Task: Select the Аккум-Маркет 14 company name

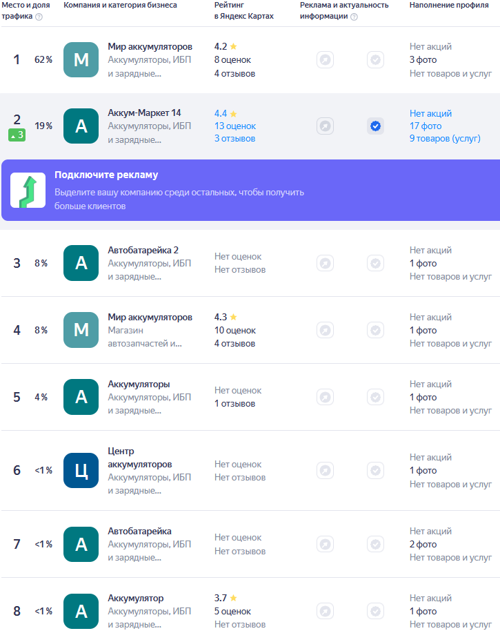Action: click(x=144, y=113)
